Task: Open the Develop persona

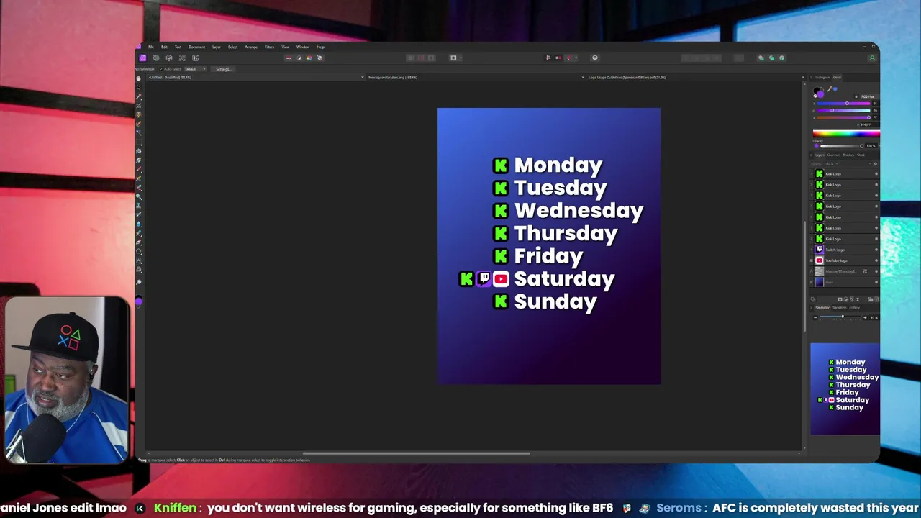Action: [x=169, y=58]
